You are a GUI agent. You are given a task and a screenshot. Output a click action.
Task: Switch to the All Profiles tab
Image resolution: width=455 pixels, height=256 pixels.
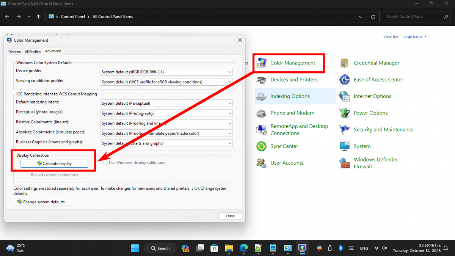[x=33, y=52]
